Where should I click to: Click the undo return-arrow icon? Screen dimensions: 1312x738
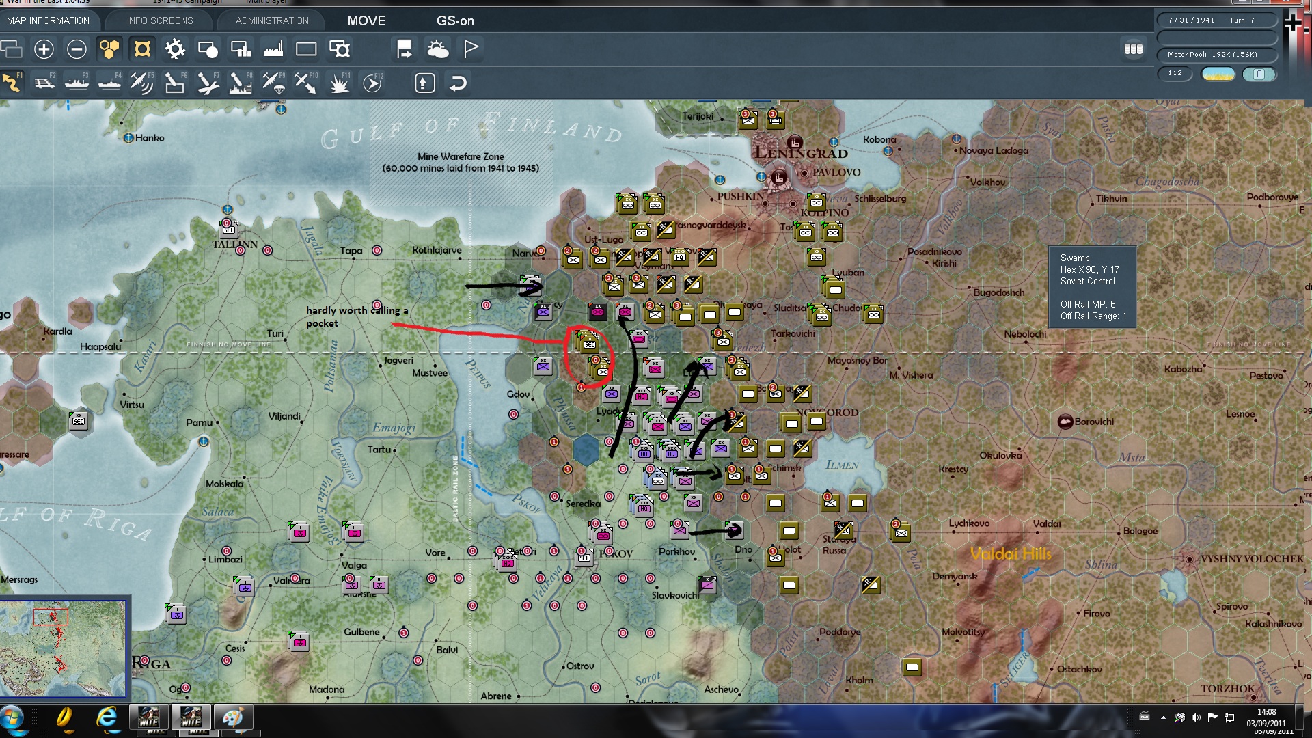[458, 83]
